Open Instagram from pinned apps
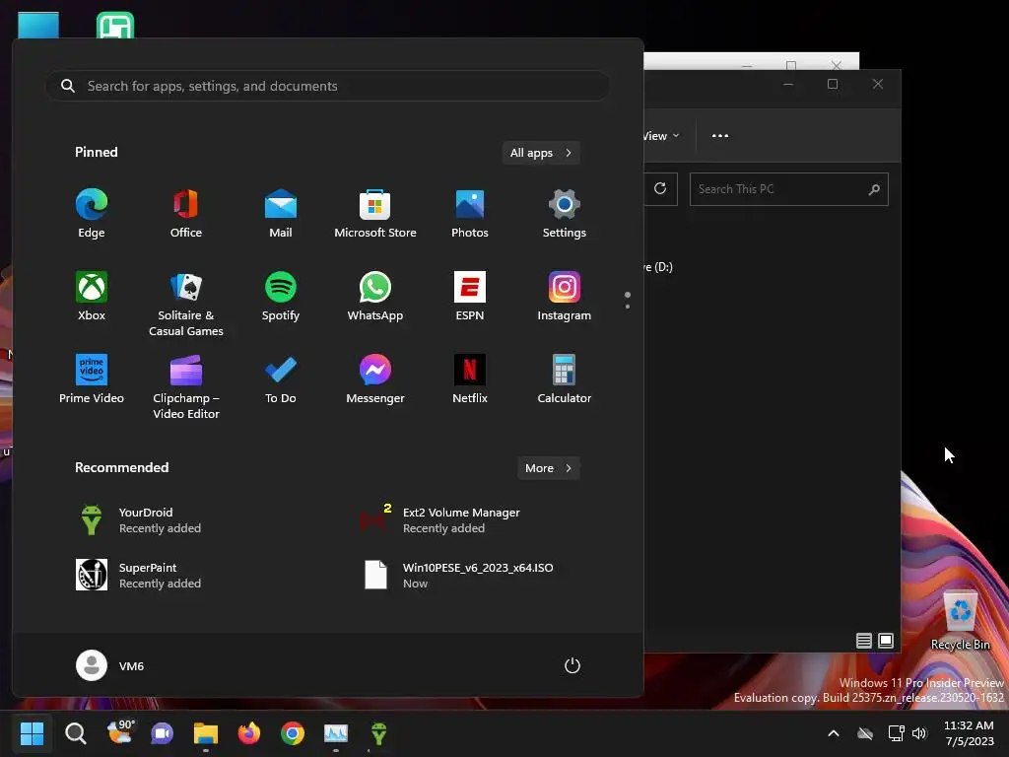The image size is (1009, 757). click(x=565, y=296)
